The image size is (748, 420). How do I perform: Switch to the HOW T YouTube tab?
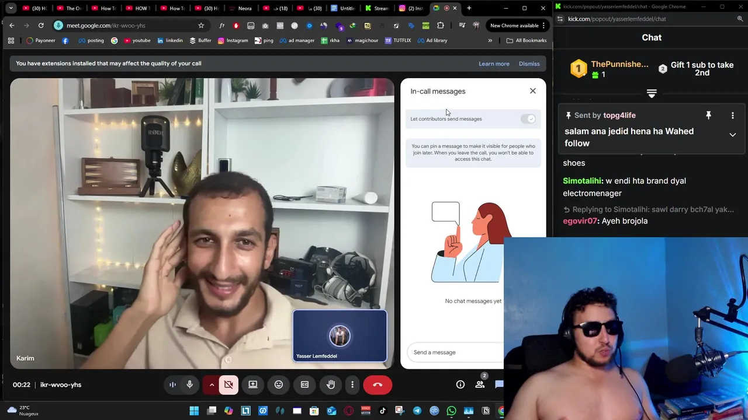(137, 8)
